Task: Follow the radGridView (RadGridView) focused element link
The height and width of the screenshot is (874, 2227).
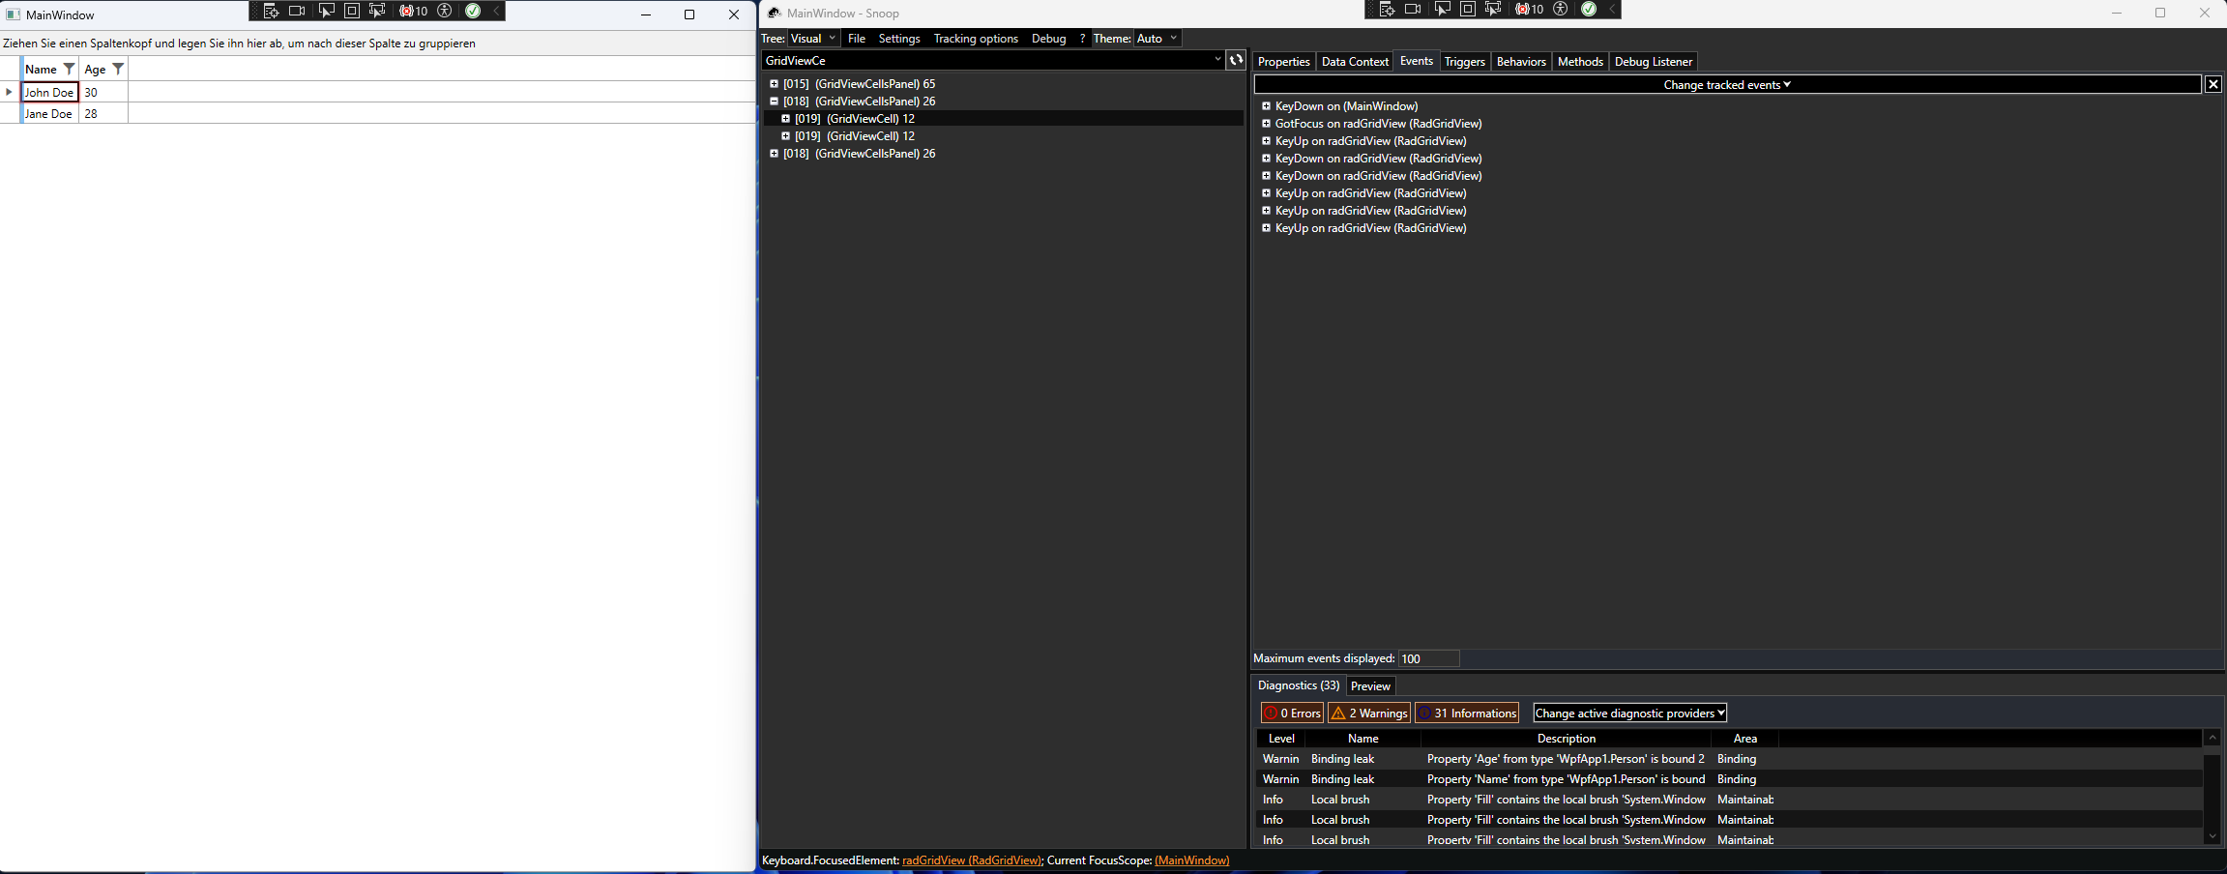Action: [972, 860]
